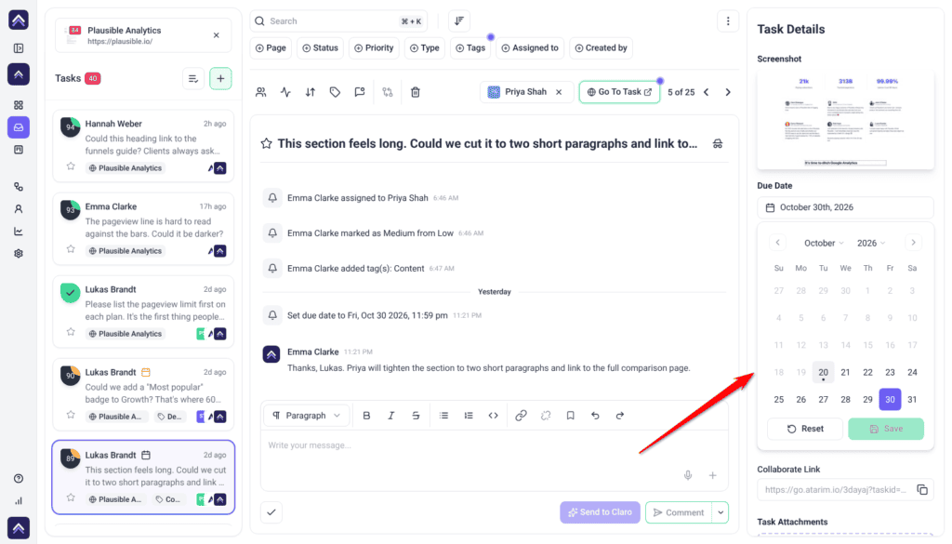Add the Created by filter
Screen dimensions: 952x544
tap(602, 48)
